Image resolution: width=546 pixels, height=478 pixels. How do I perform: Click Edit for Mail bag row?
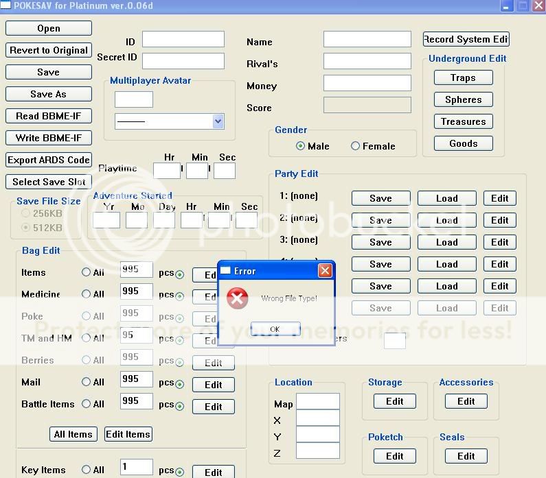214,385
